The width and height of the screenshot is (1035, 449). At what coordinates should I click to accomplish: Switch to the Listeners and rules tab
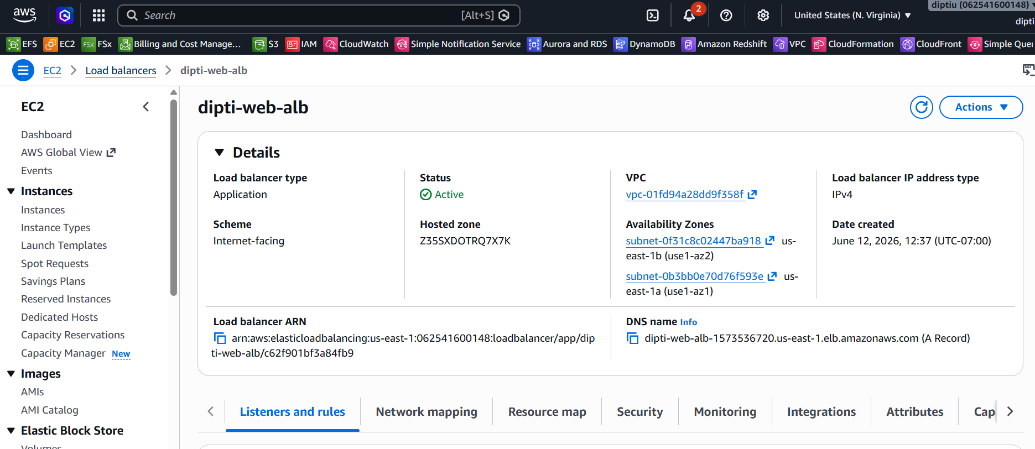tap(292, 412)
